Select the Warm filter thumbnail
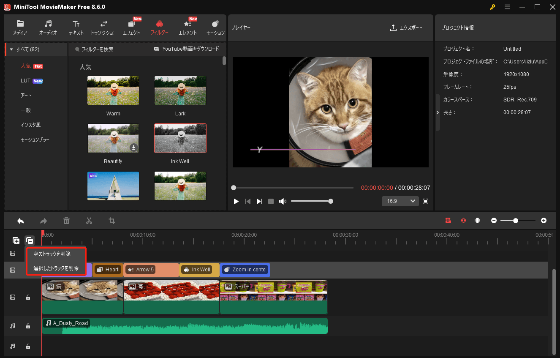 113,90
